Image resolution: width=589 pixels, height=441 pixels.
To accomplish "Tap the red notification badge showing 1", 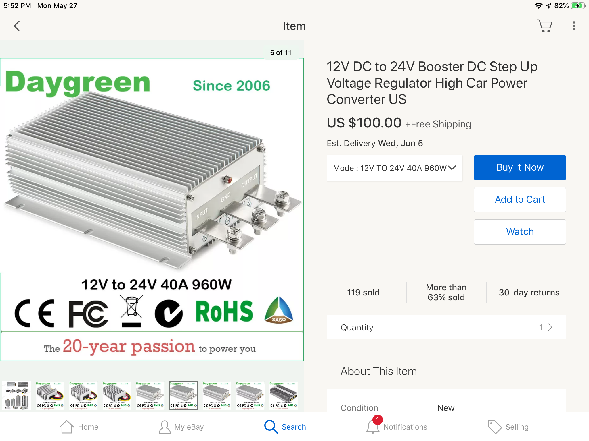I will click(377, 420).
